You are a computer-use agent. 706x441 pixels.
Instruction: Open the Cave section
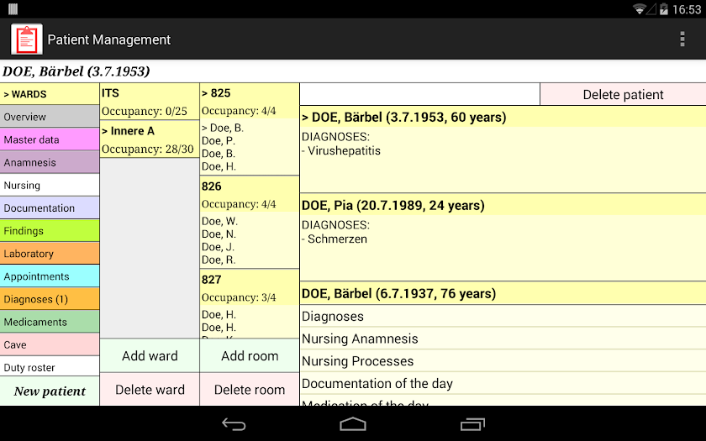pos(50,344)
